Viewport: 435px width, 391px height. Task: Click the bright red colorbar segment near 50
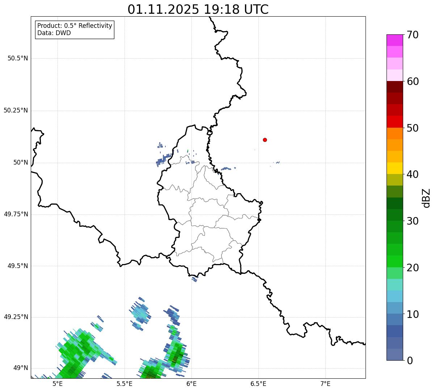point(394,122)
